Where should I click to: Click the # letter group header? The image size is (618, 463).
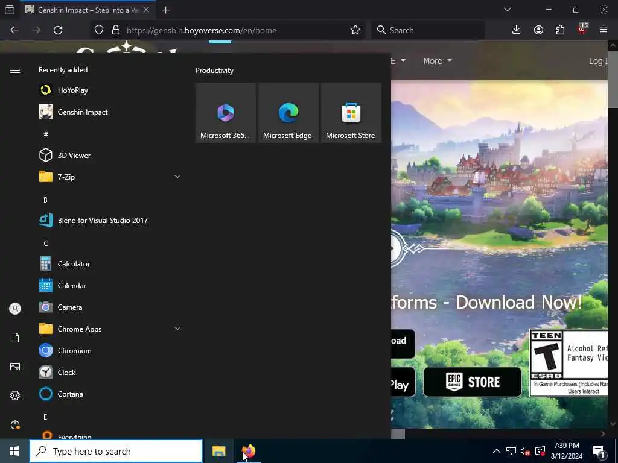pos(46,134)
